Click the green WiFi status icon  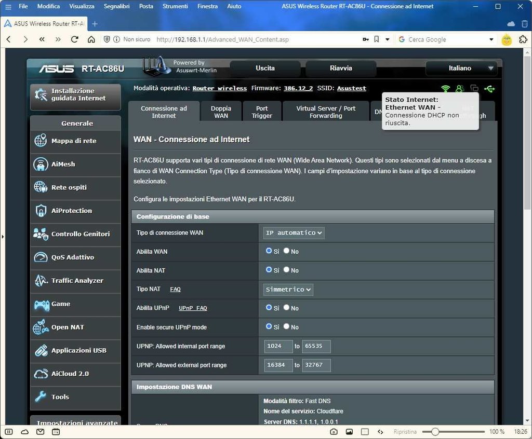pyautogui.click(x=445, y=89)
